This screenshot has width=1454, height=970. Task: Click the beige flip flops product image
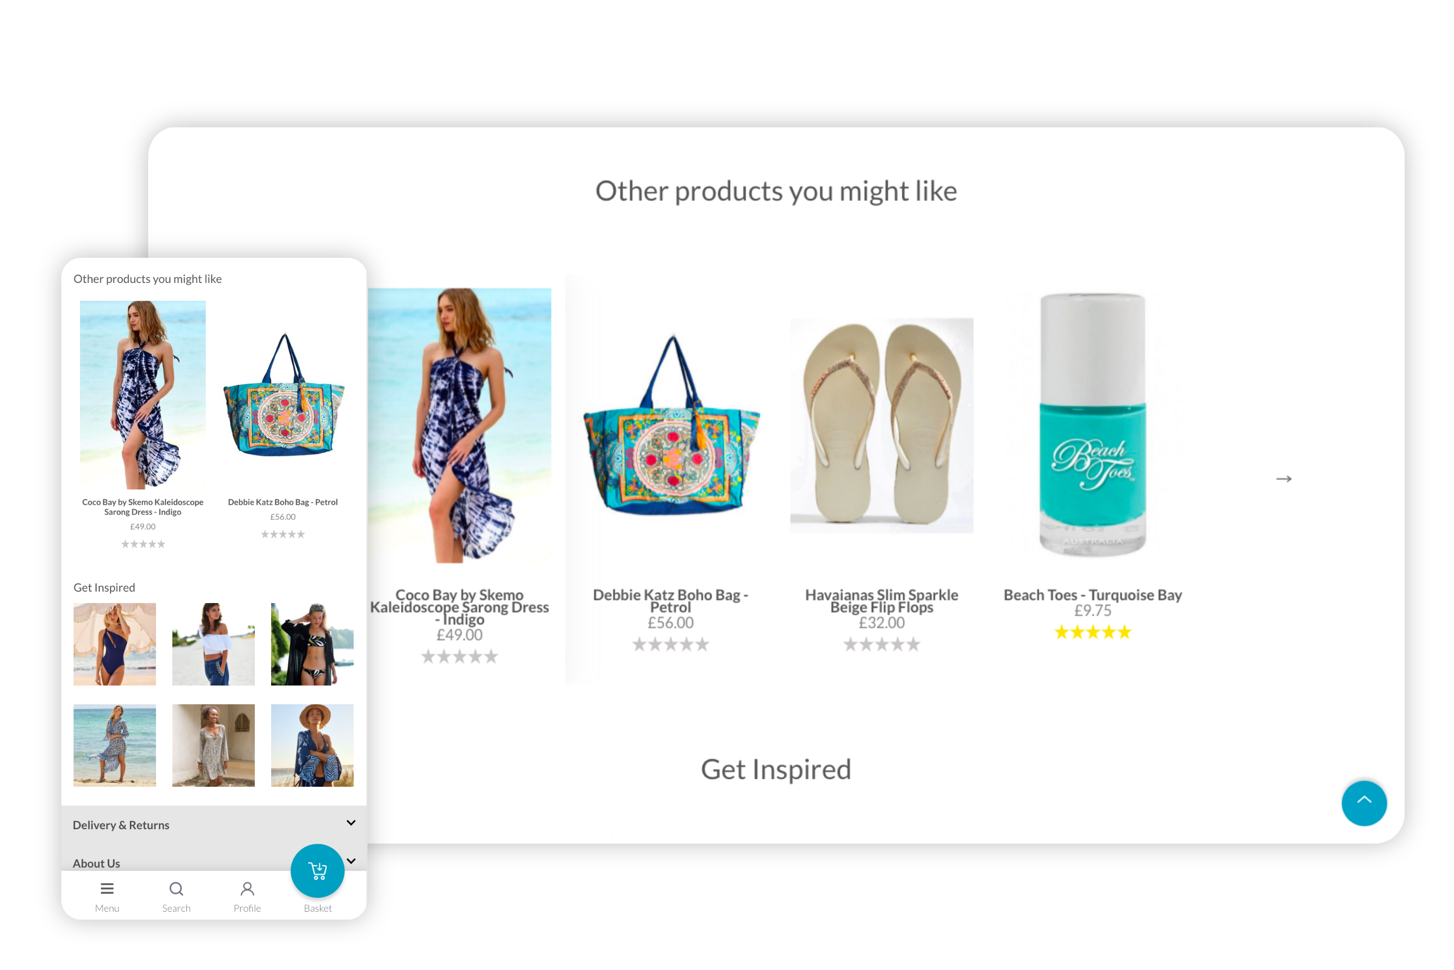pos(881,426)
